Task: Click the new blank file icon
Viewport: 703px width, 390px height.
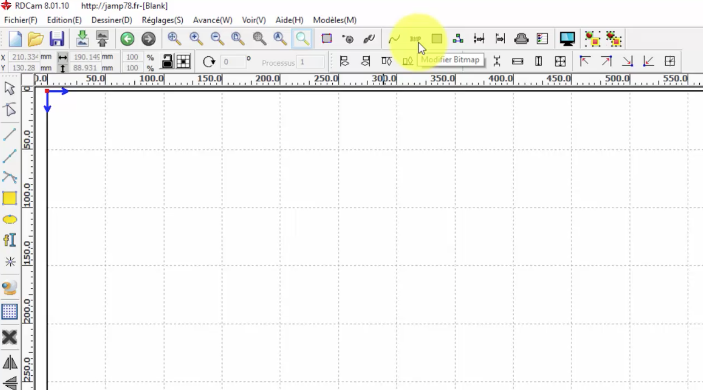Action: 15,39
